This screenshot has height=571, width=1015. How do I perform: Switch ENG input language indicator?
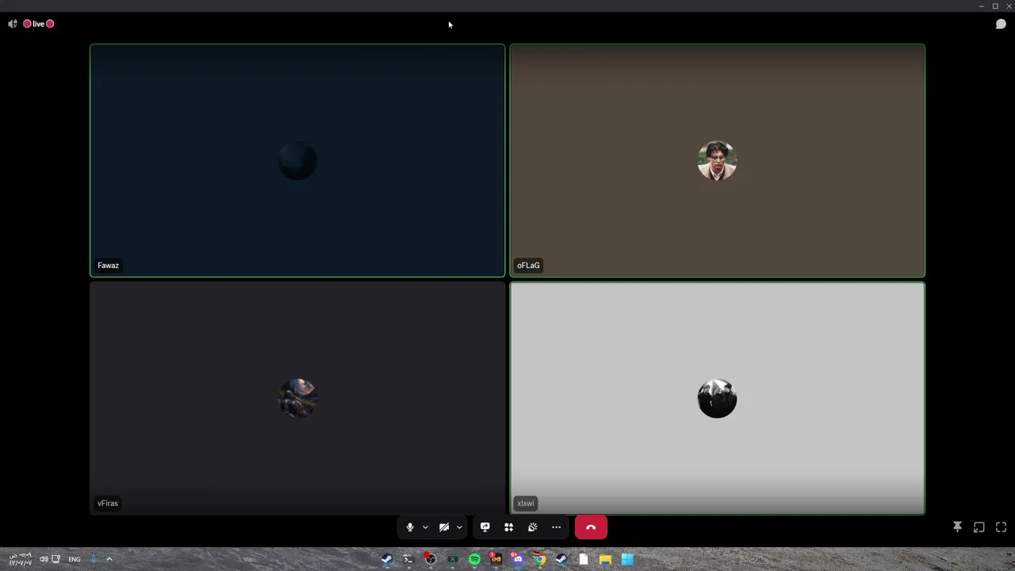75,559
